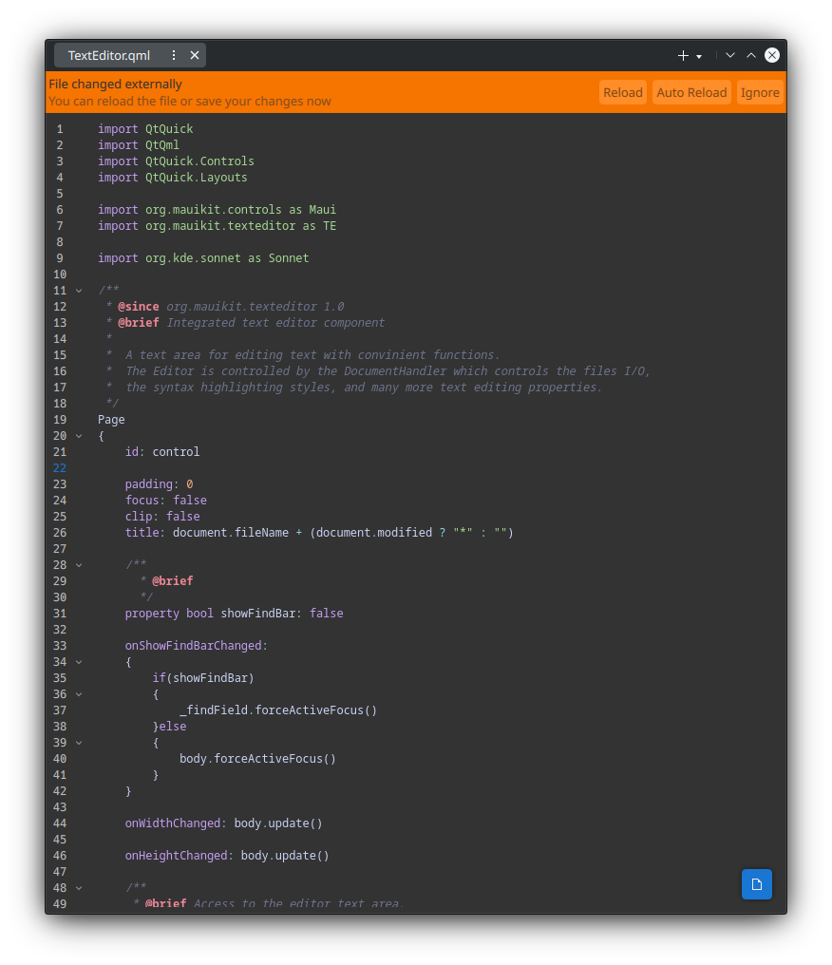Click the 'File changed externally' notification text

[x=115, y=85]
